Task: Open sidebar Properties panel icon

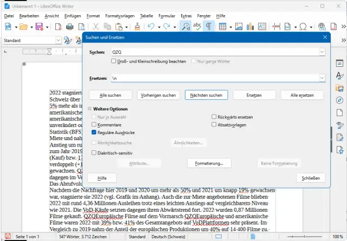Action: 340,63
